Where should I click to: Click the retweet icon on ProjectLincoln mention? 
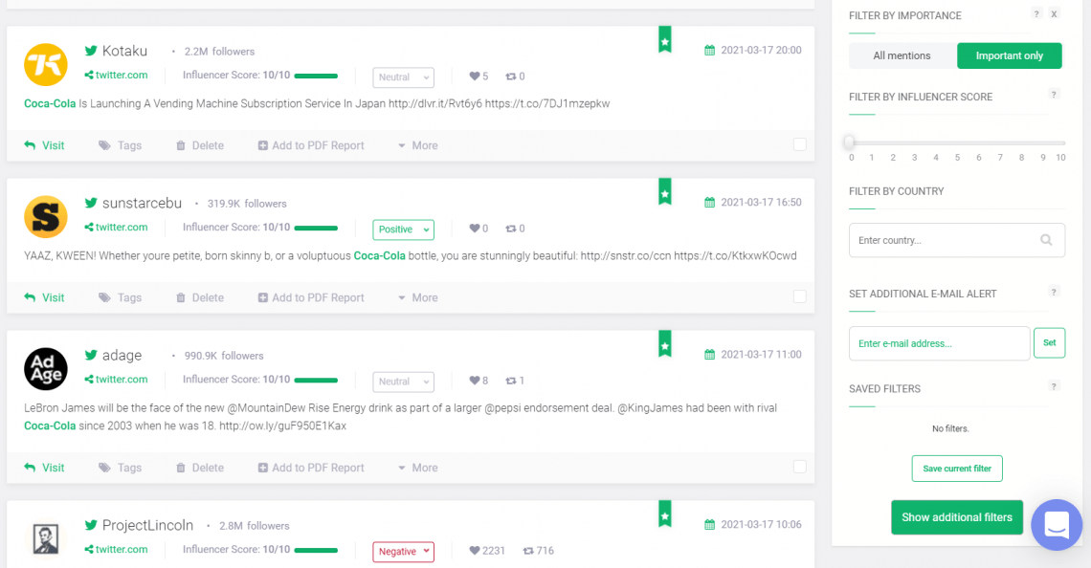pyautogui.click(x=528, y=551)
